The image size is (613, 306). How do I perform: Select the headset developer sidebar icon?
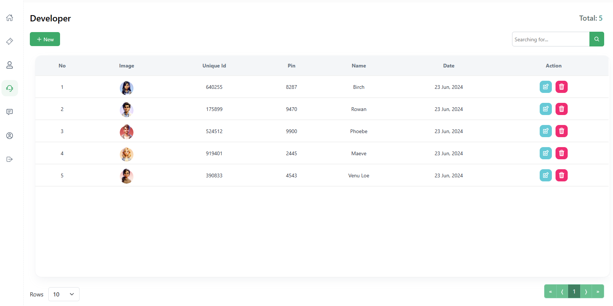pos(10,88)
